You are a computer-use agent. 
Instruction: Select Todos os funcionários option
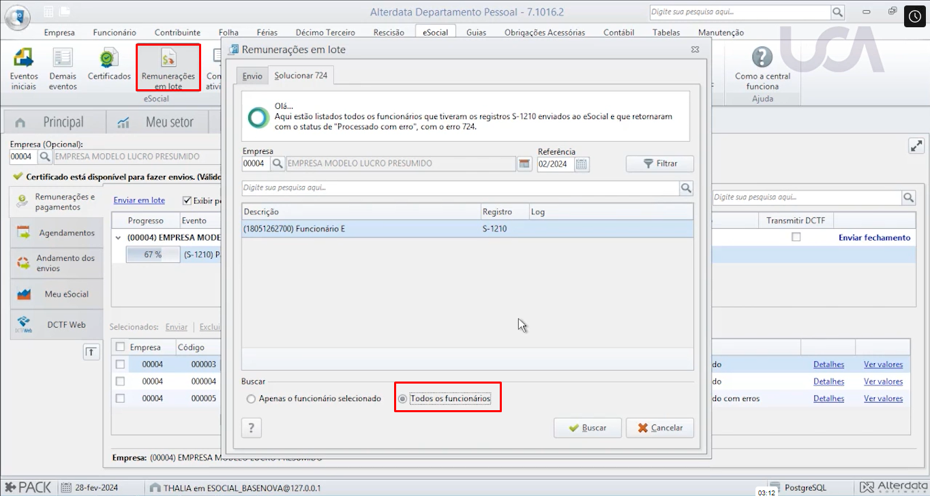pyautogui.click(x=445, y=399)
